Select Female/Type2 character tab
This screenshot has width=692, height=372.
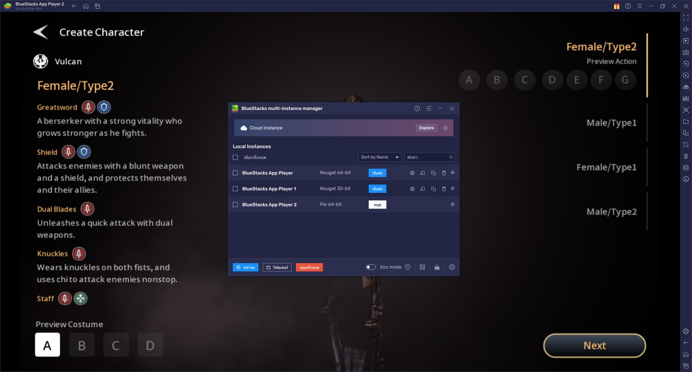[602, 47]
